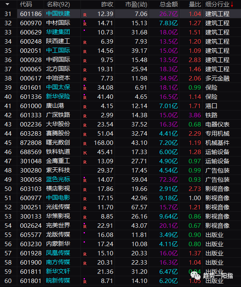This screenshot has width=241, height=287.
Task: Select stock name 内蒙新华
Action: click(x=58, y=244)
